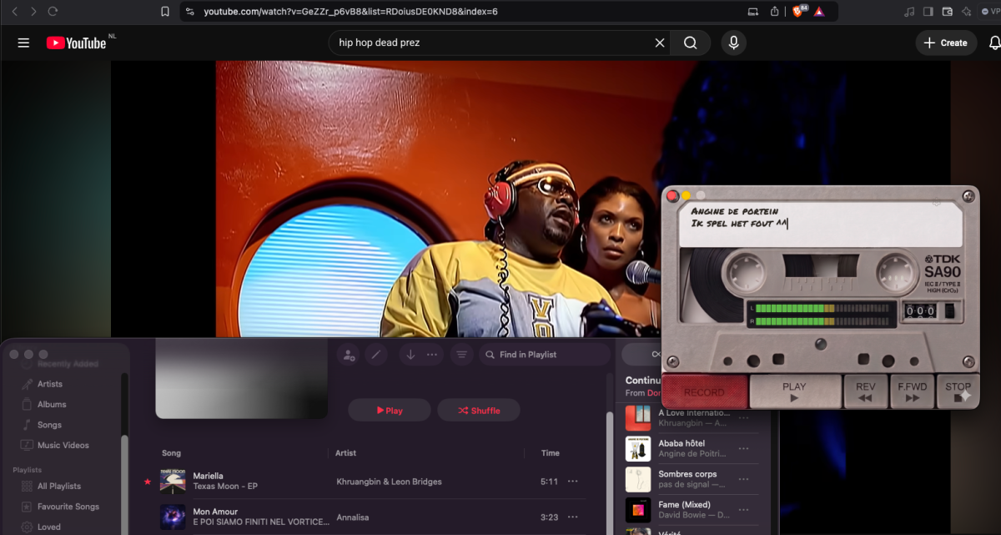Viewport: 1001px width, 535px height.
Task: Open the Loved playlist in the sidebar
Action: click(49, 527)
